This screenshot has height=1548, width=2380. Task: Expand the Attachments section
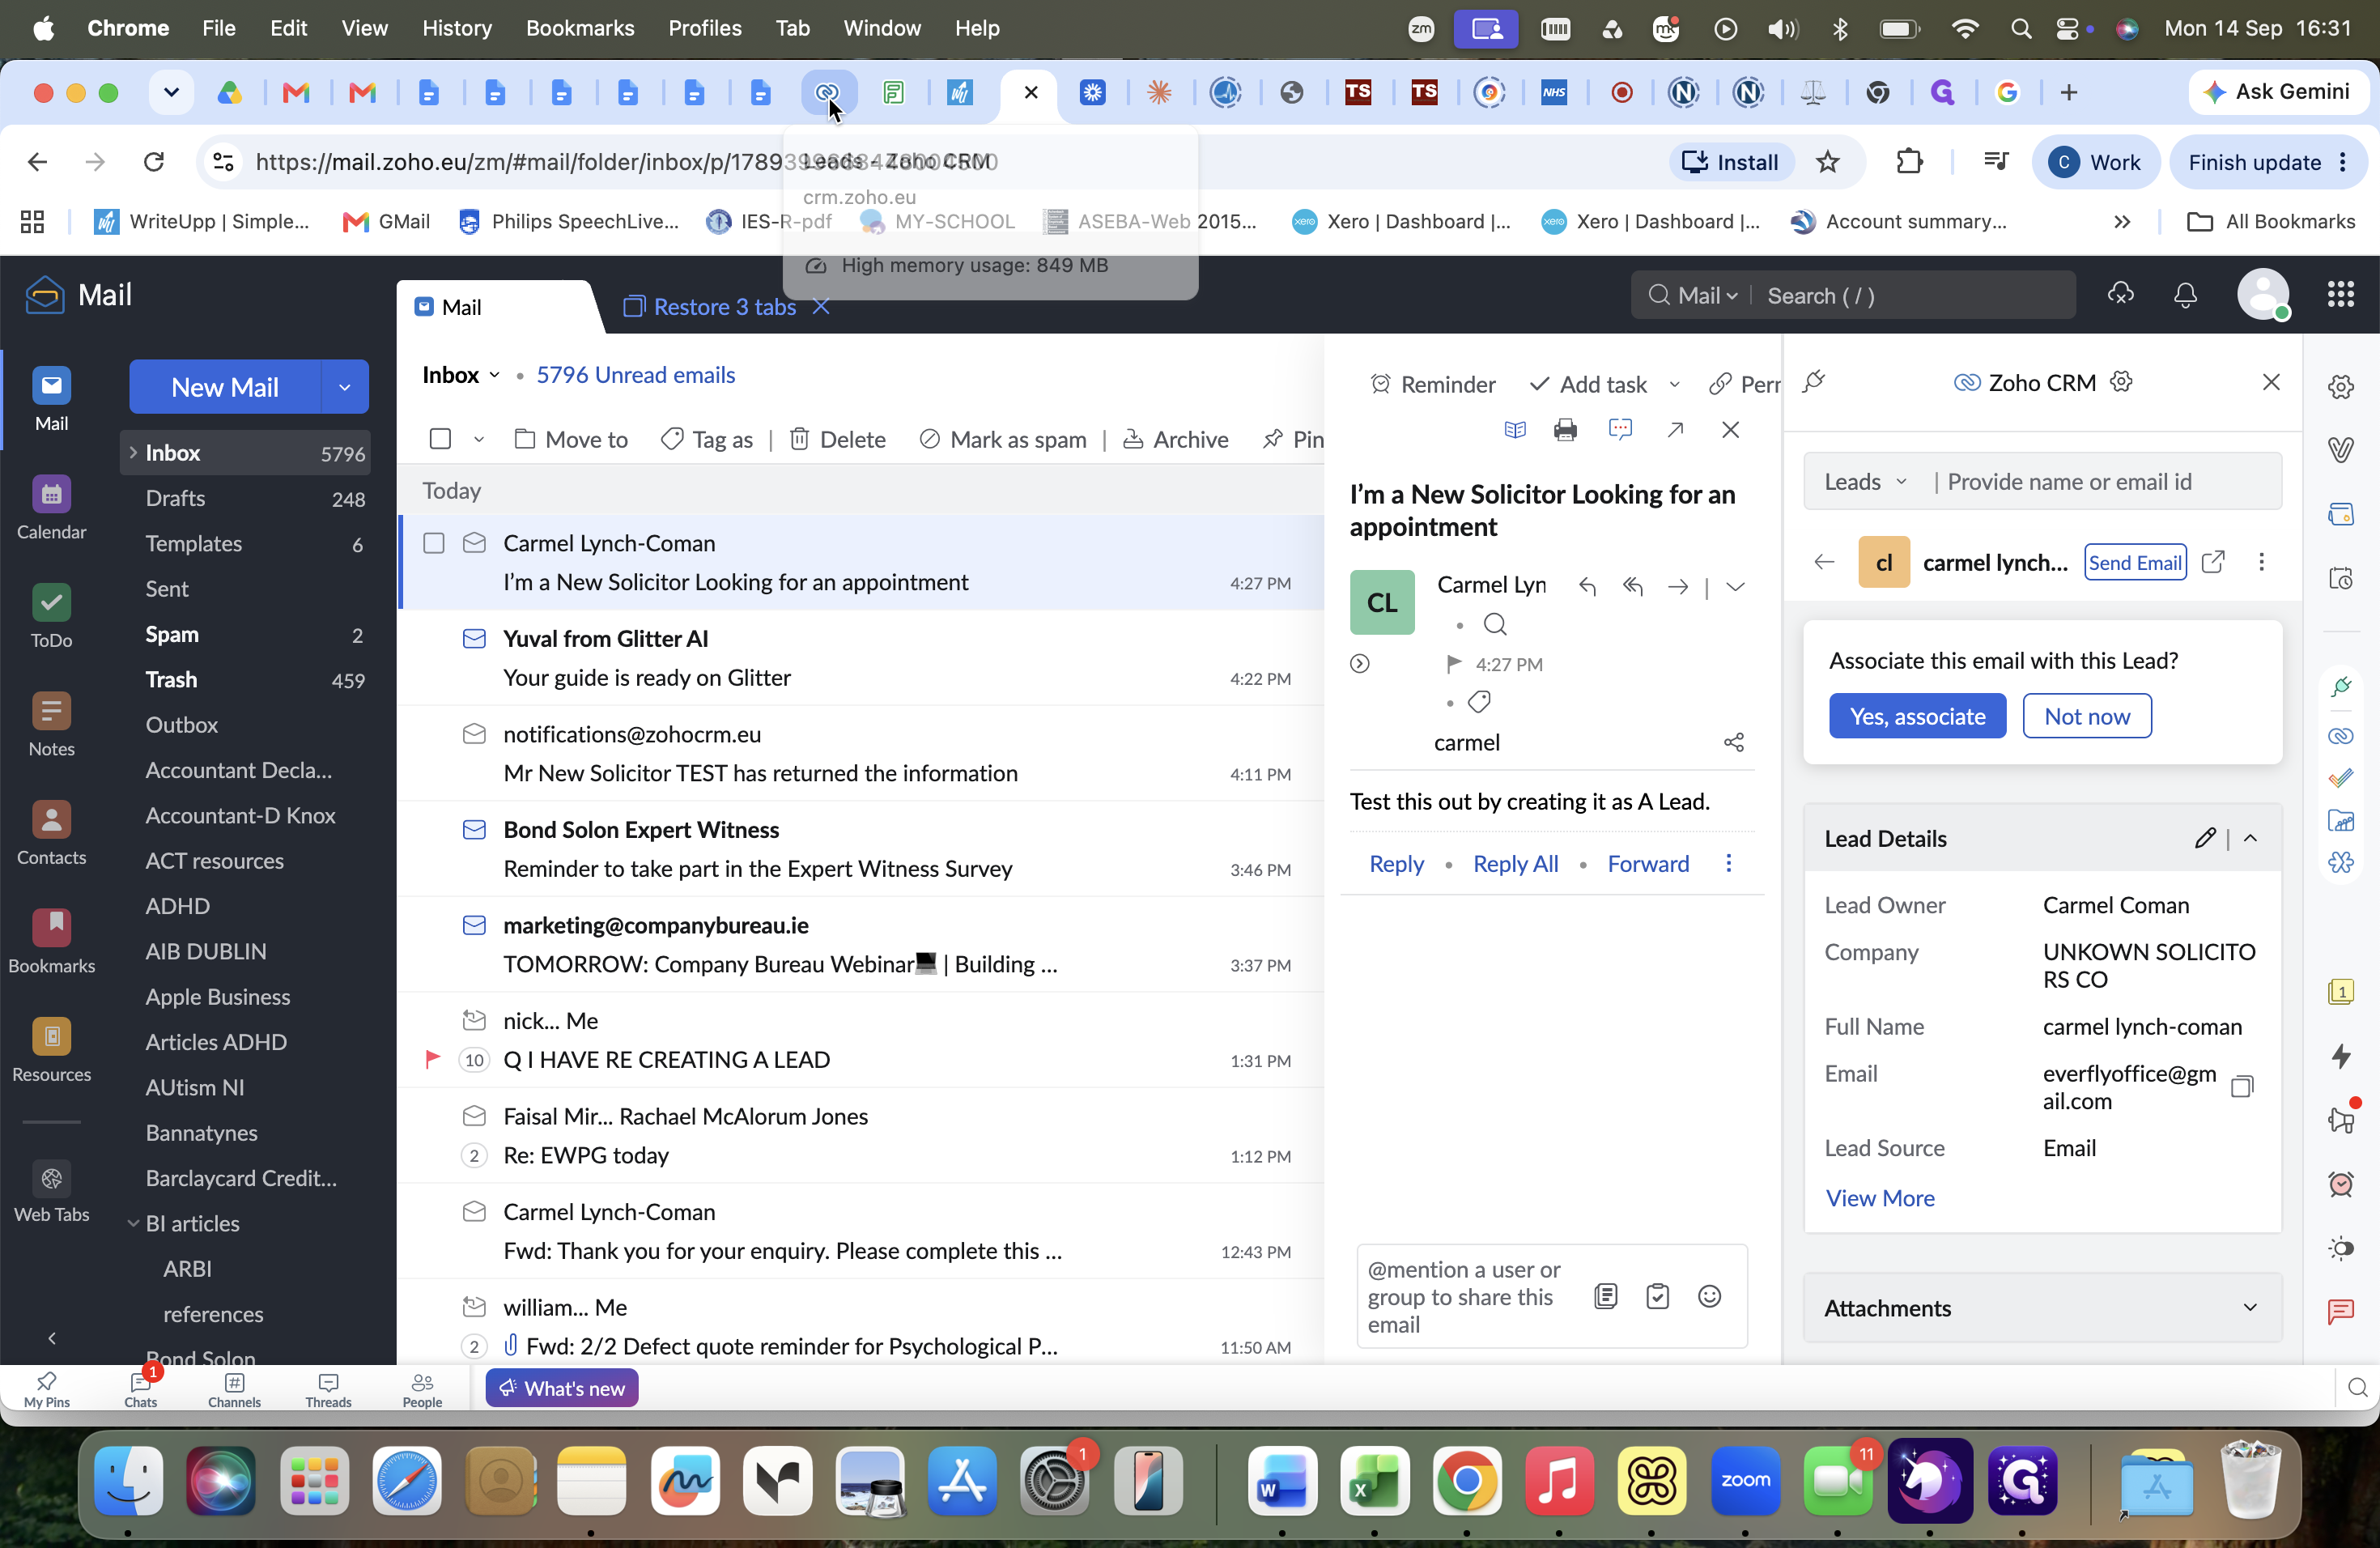click(x=2250, y=1307)
